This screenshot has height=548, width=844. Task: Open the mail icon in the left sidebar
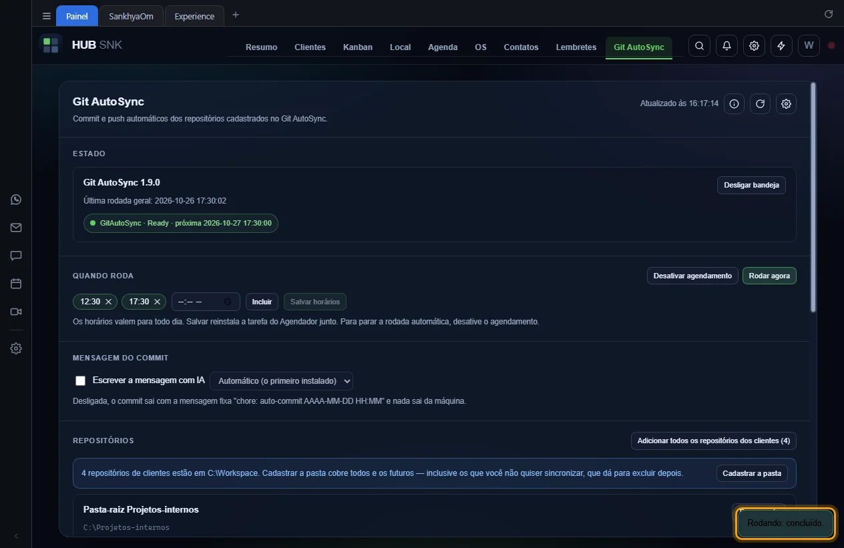pyautogui.click(x=16, y=228)
